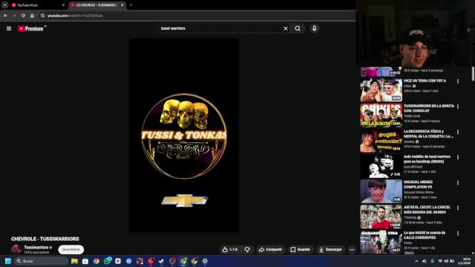
Task: Open 'CALLE CORRIENTES' video thumbnail
Action: [x=381, y=242]
